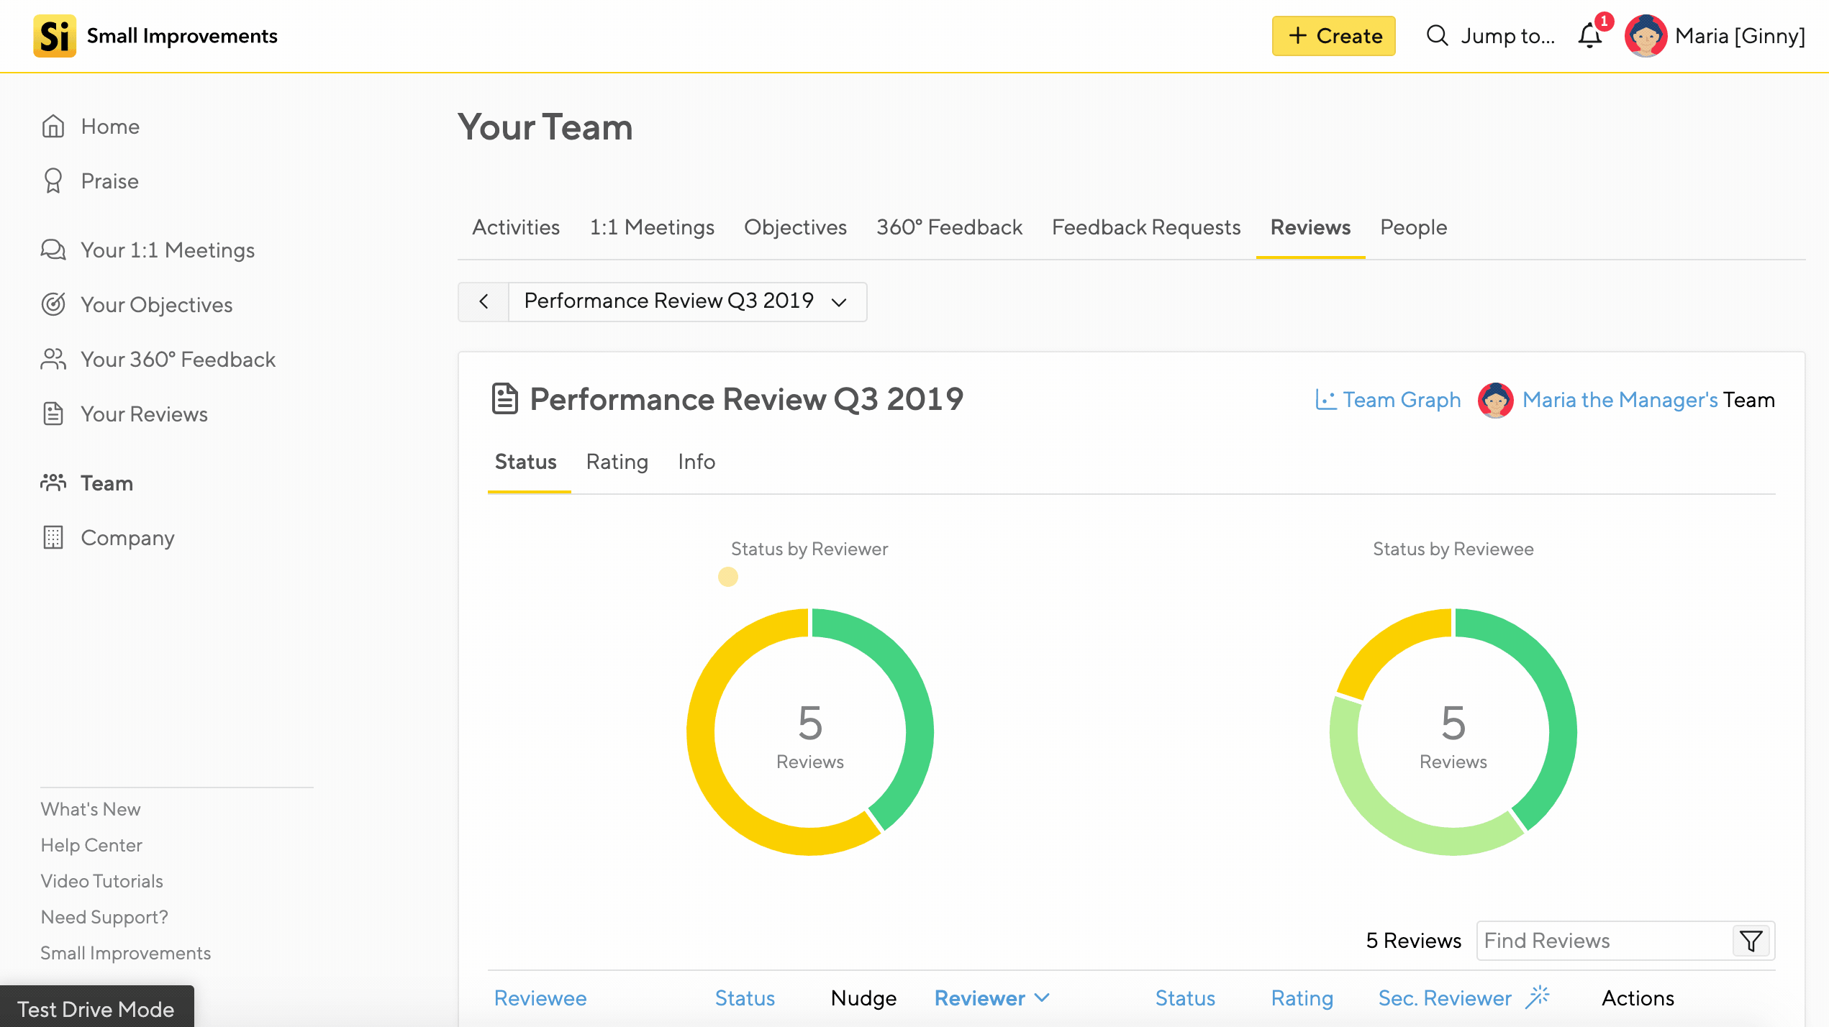The width and height of the screenshot is (1829, 1027).
Task: Click Praise in sidebar
Action: pyautogui.click(x=109, y=181)
